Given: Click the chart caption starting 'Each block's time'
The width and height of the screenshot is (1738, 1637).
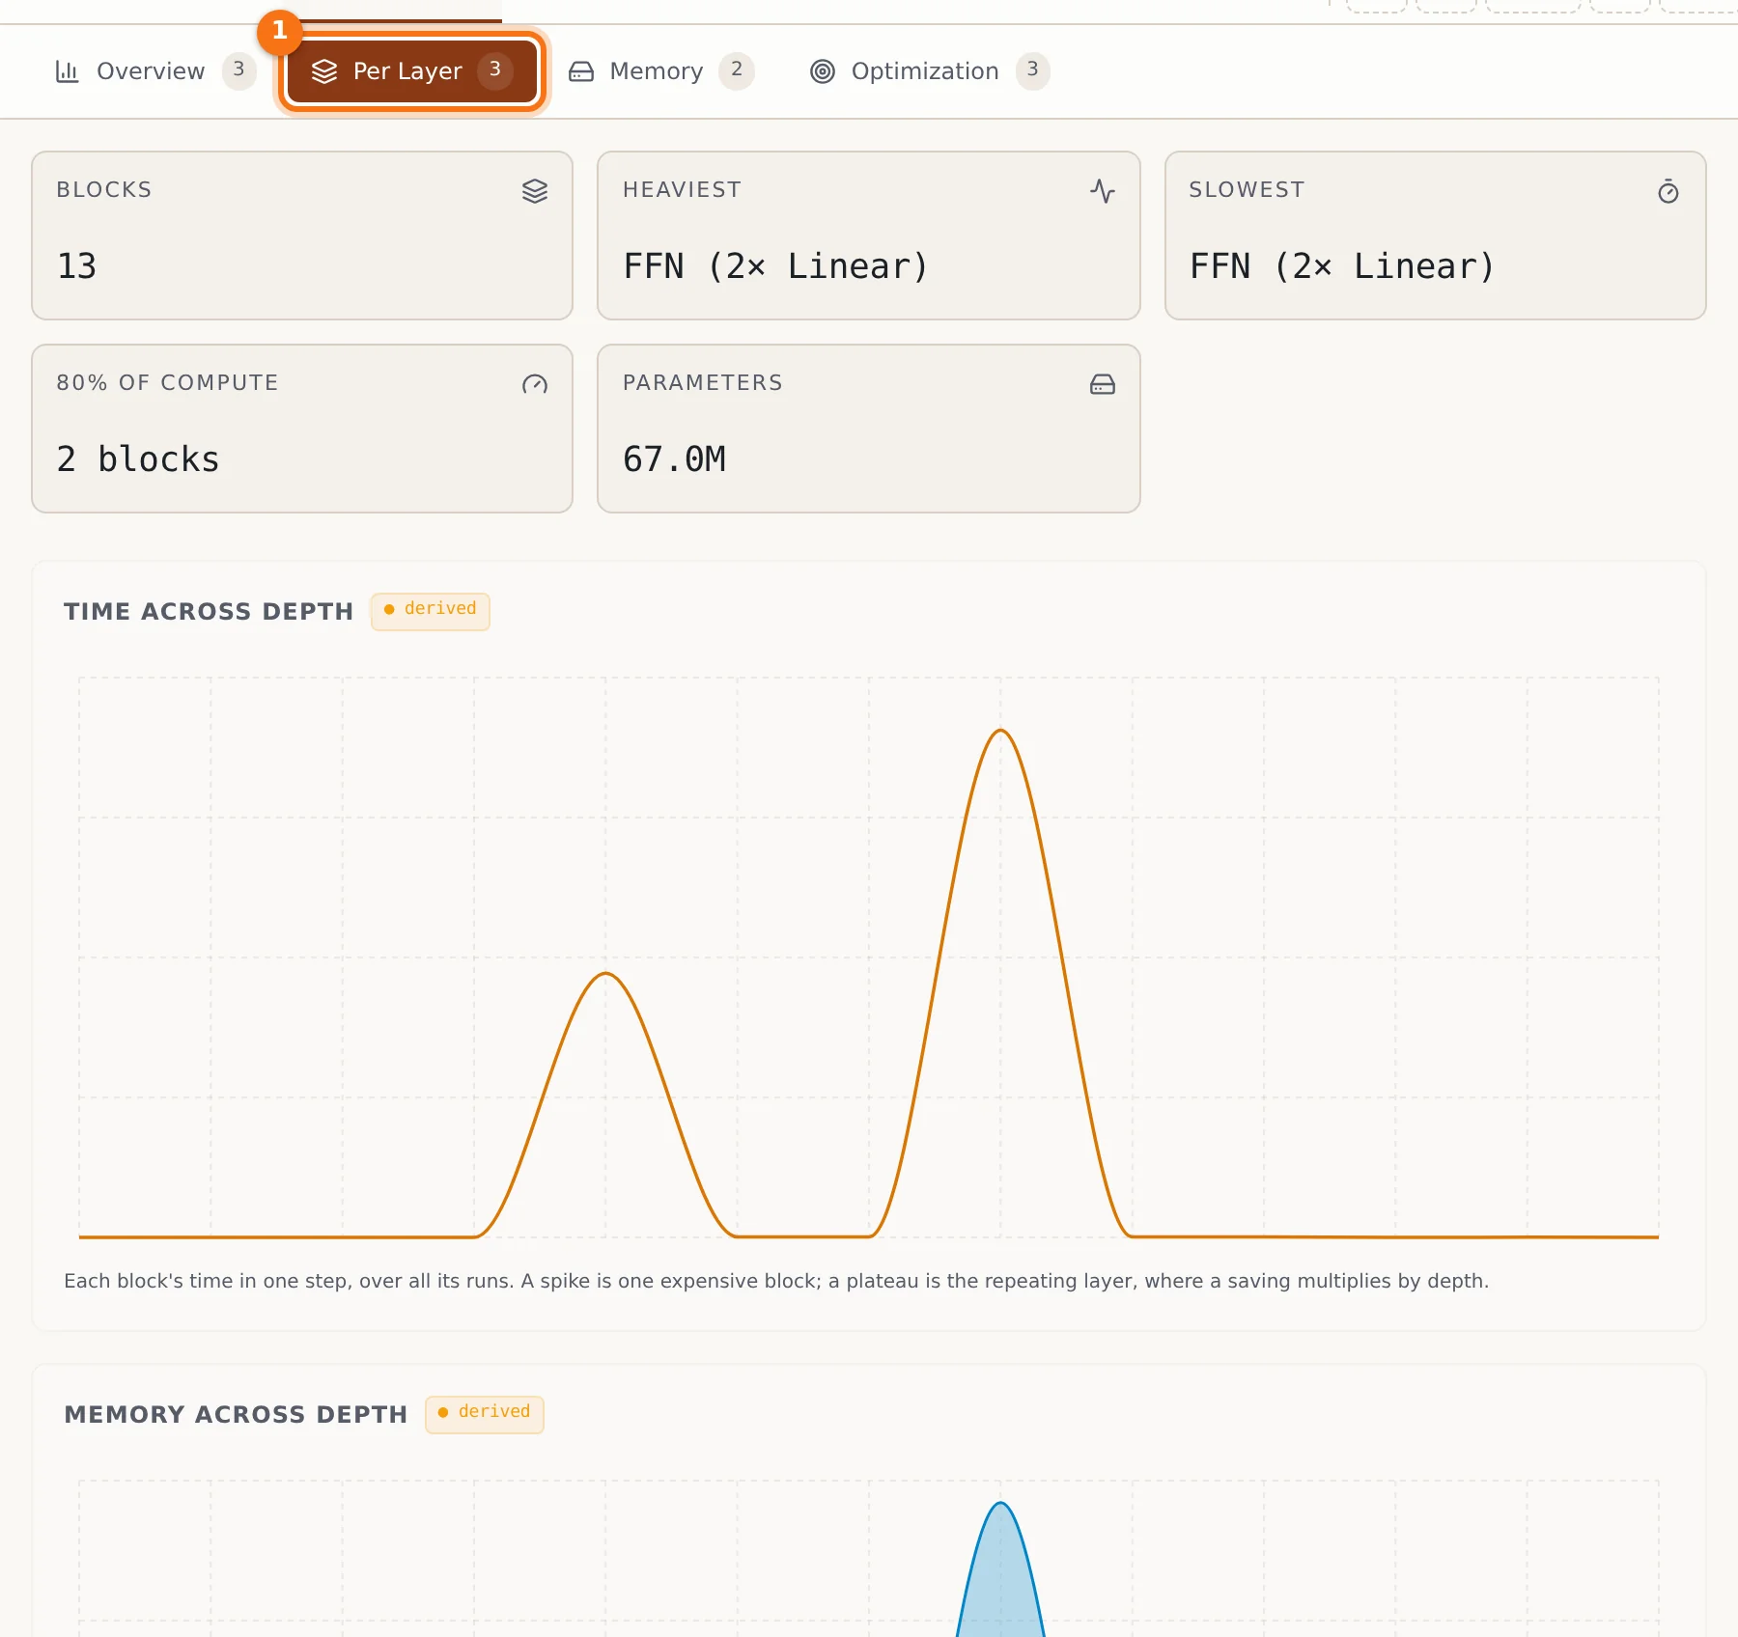Looking at the screenshot, I should coord(776,1281).
